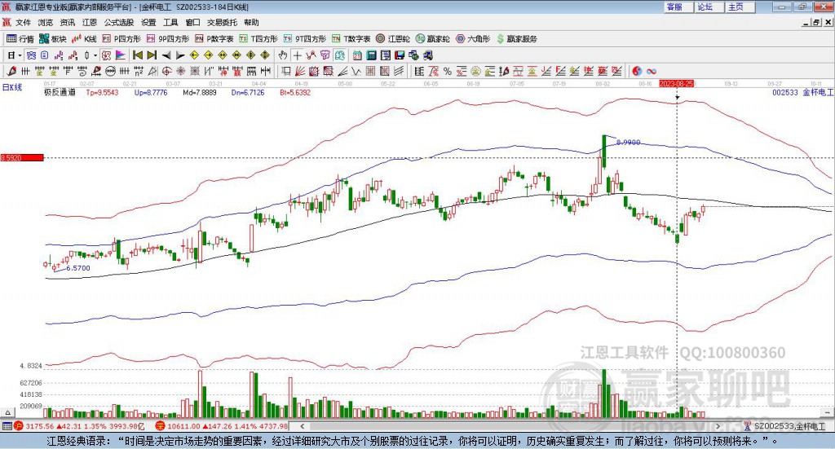The width and height of the screenshot is (835, 449).
Task: Switch to the K线 candlestick chart
Action: pos(84,39)
